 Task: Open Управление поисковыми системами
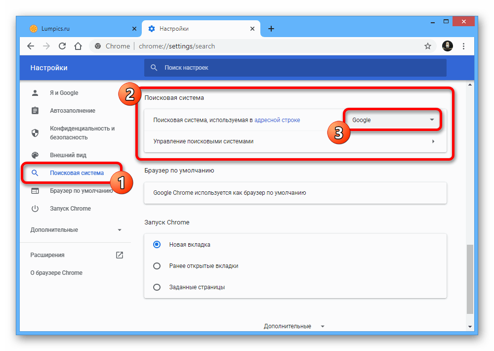coord(295,141)
